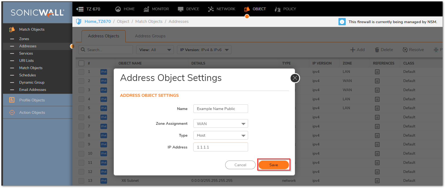Screen dimensions: 445x188
Task: Open references icon for row 1
Action: (377, 72)
